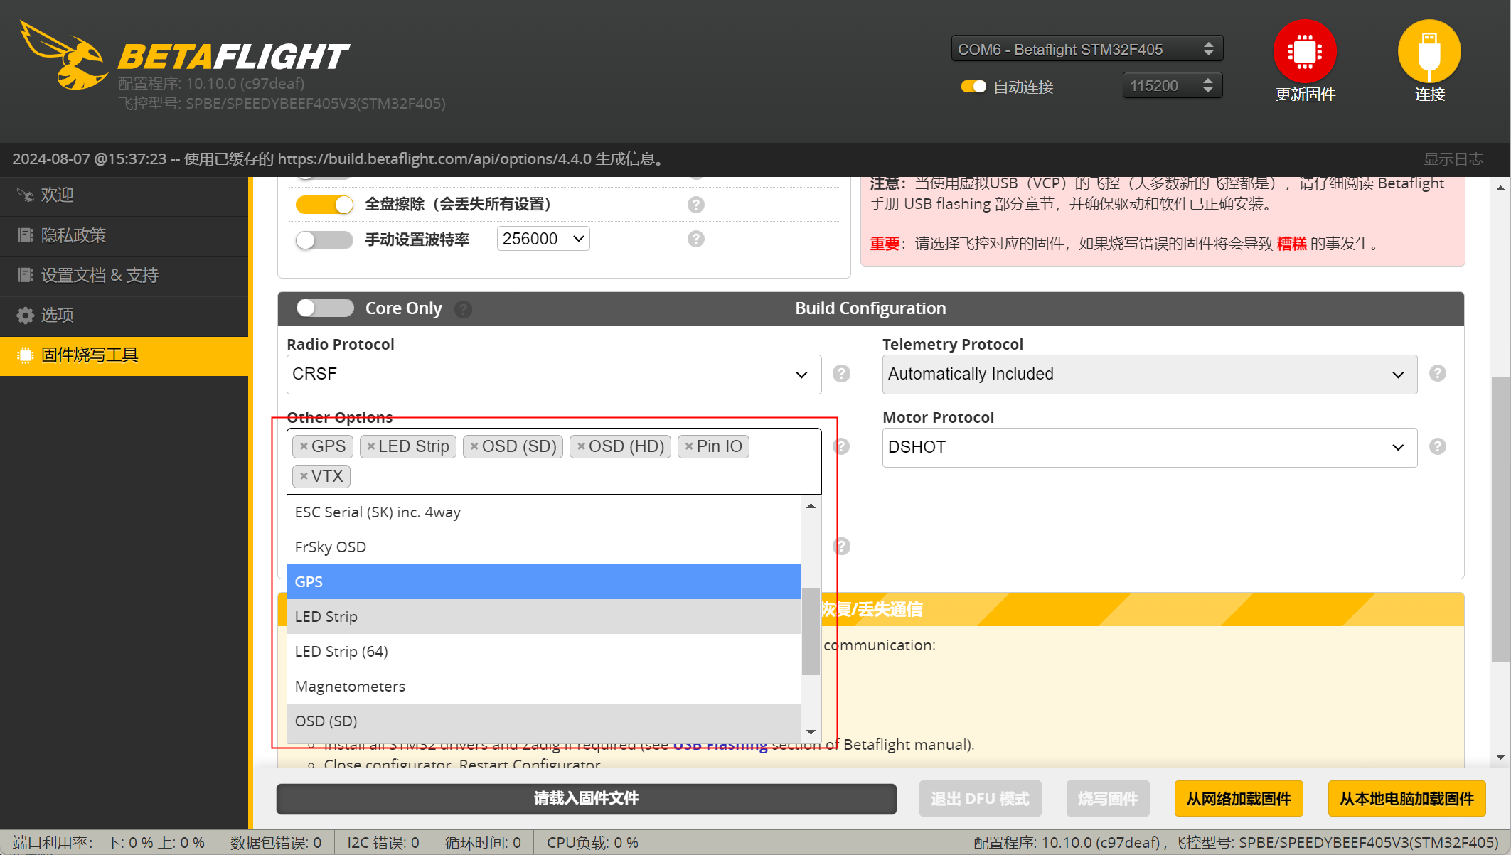Click the Betaflight bee logo
Image resolution: width=1511 pixels, height=855 pixels.
click(x=63, y=55)
